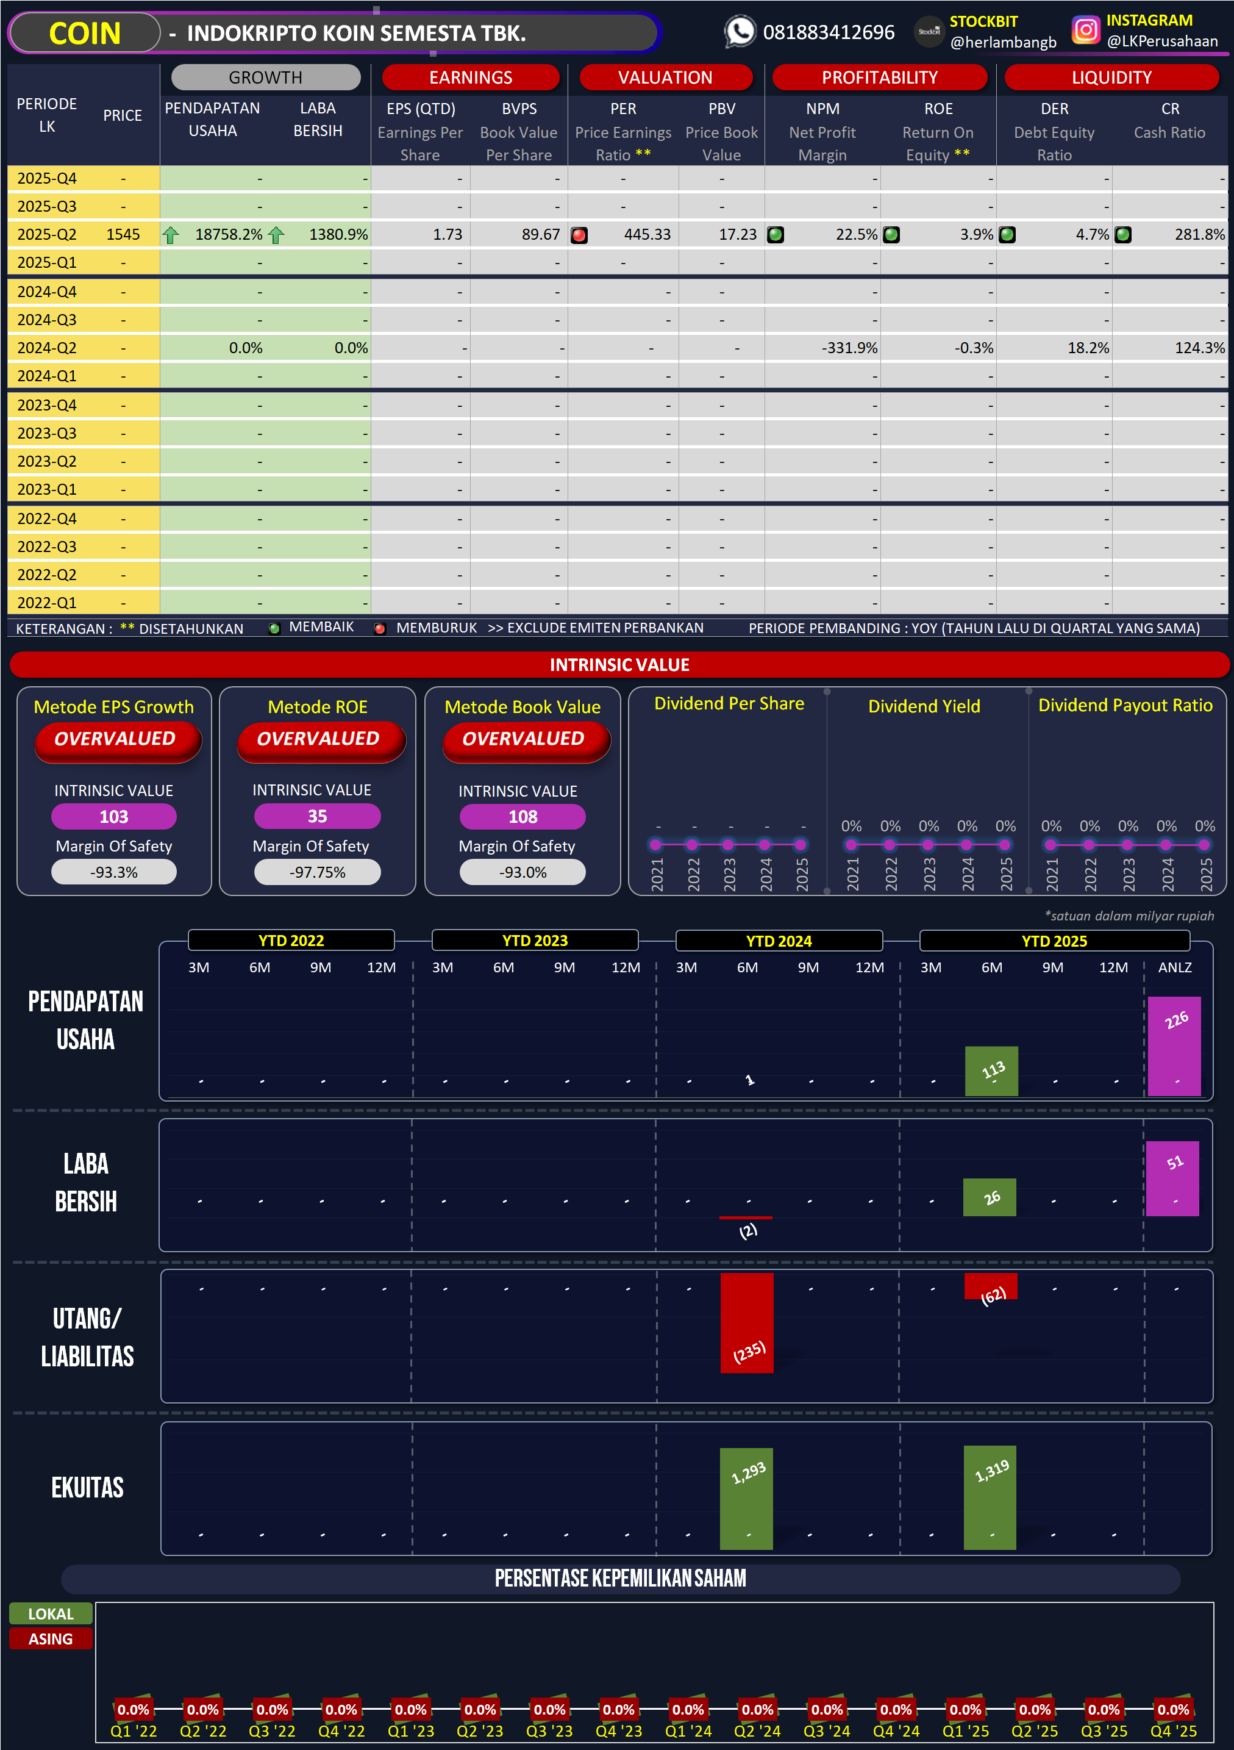Click the PERSENTASE KEPEMILIKAN SAHAM header
The image size is (1234, 1750).
[620, 1578]
